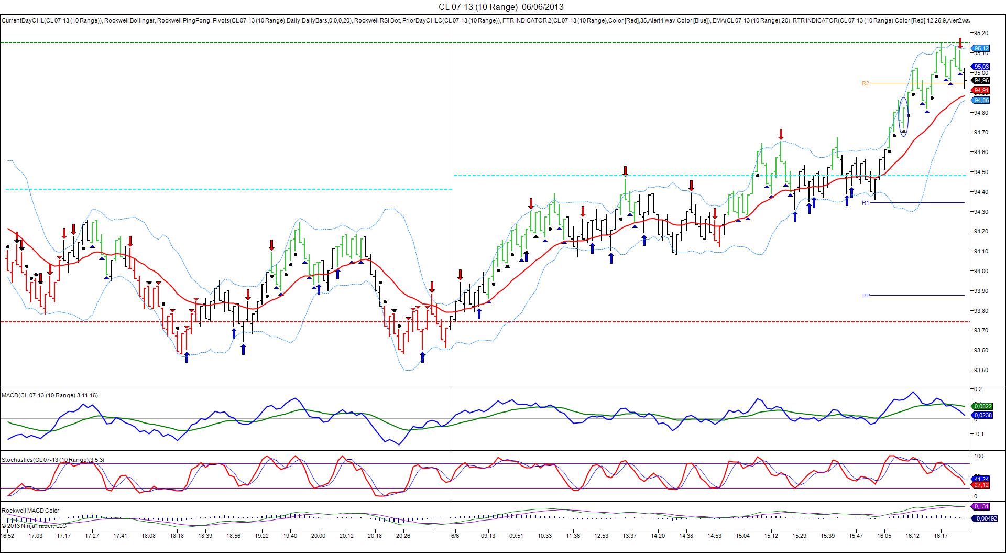1006x553 pixels.
Task: Click the 16:52 label on the time axis
Action: tap(7, 536)
